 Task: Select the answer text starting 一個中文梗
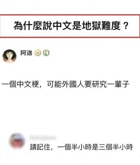[65, 84]
